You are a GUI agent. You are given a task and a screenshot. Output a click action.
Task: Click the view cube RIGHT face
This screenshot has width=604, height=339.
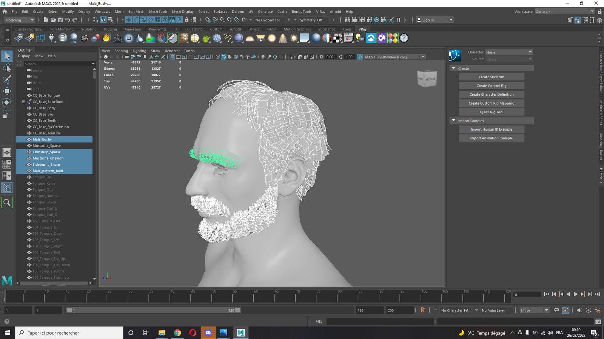tap(430, 79)
